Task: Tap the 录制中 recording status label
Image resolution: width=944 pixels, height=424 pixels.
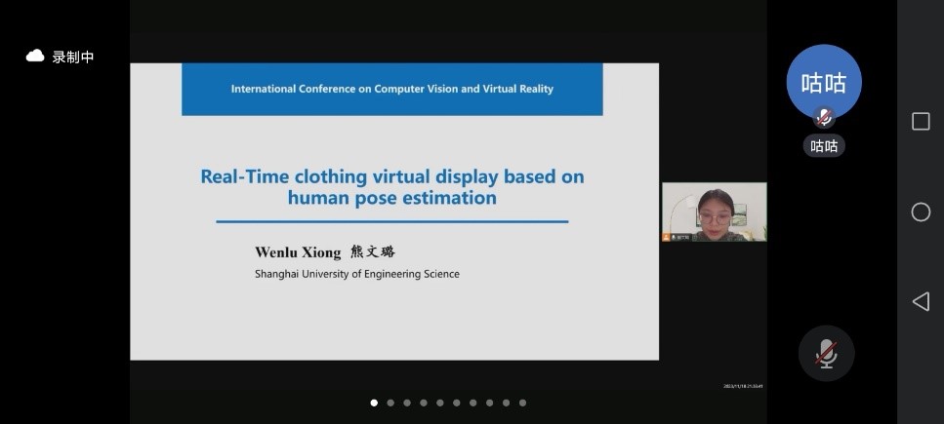Action: [x=73, y=58]
